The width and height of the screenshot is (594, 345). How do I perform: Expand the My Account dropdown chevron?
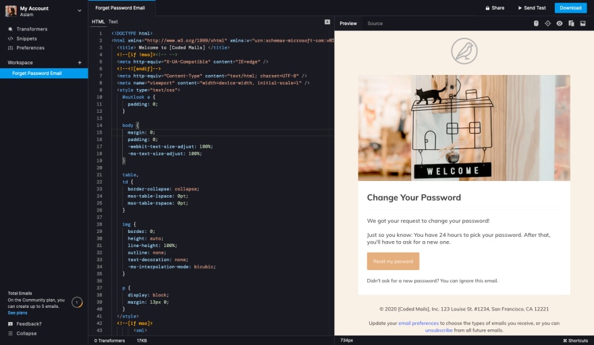[80, 11]
